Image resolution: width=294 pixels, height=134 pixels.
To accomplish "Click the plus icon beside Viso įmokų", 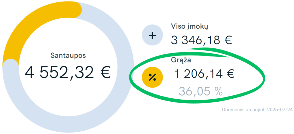I will 152,35.
